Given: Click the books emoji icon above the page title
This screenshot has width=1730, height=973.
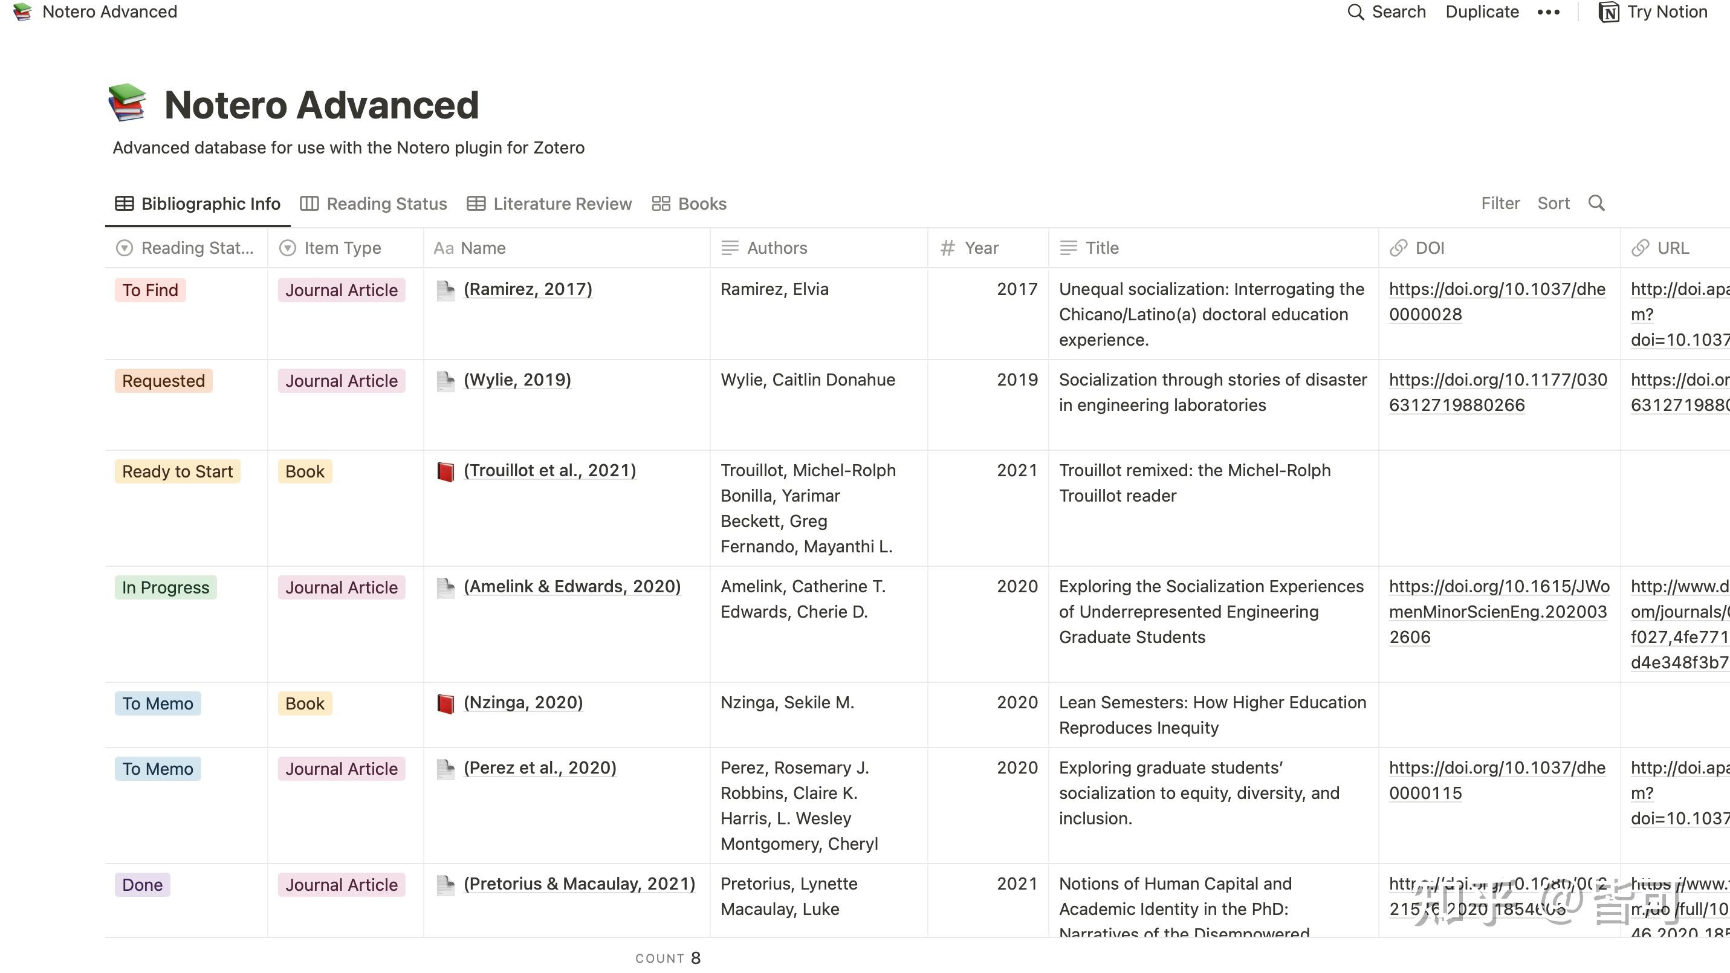Looking at the screenshot, I should pyautogui.click(x=129, y=104).
